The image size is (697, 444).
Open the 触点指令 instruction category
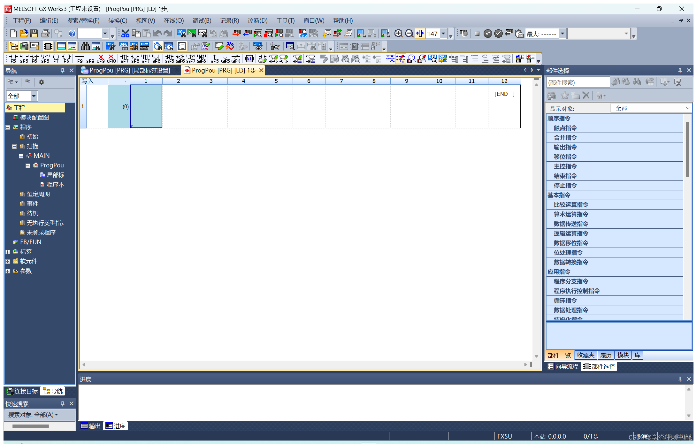click(x=565, y=128)
